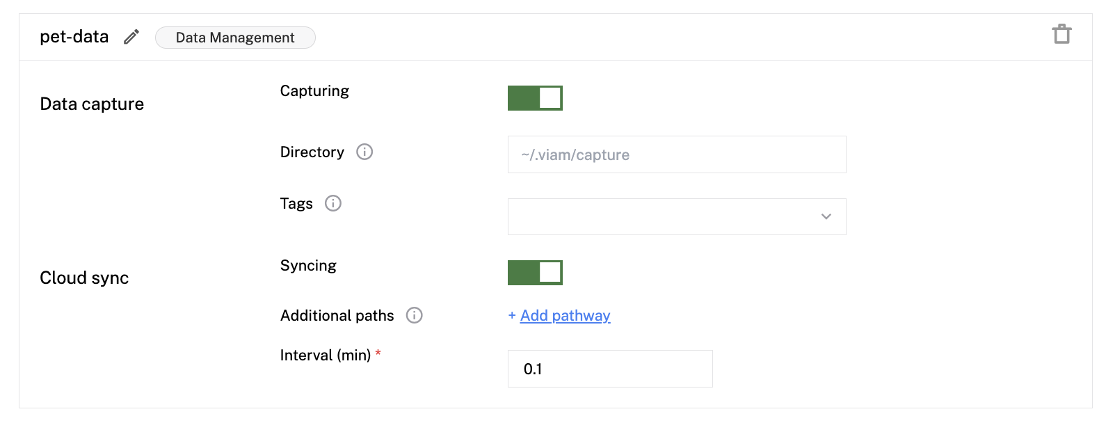The image size is (1106, 423).
Task: Expand the Tags dropdown chevron
Action: 826,216
